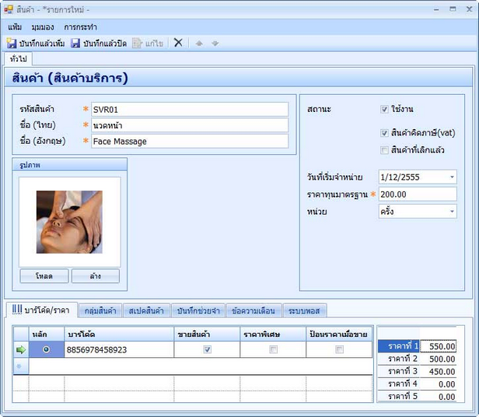Click the application icon in title bar

pos(9,9)
